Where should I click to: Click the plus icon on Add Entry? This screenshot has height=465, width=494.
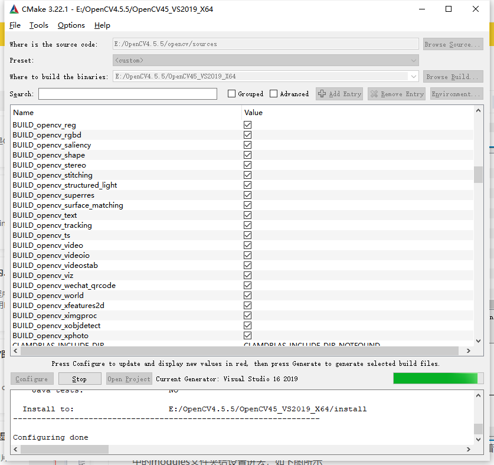coord(322,94)
